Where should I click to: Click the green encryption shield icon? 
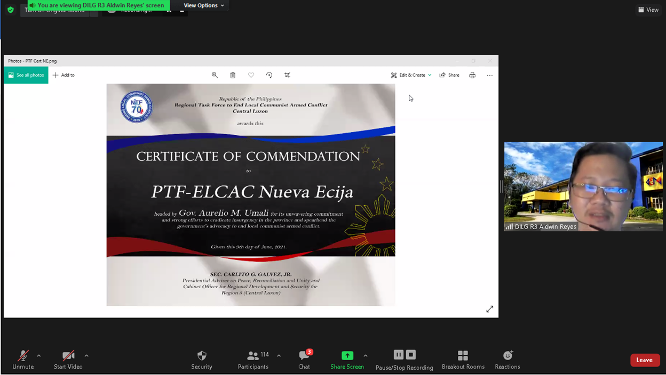tap(11, 10)
